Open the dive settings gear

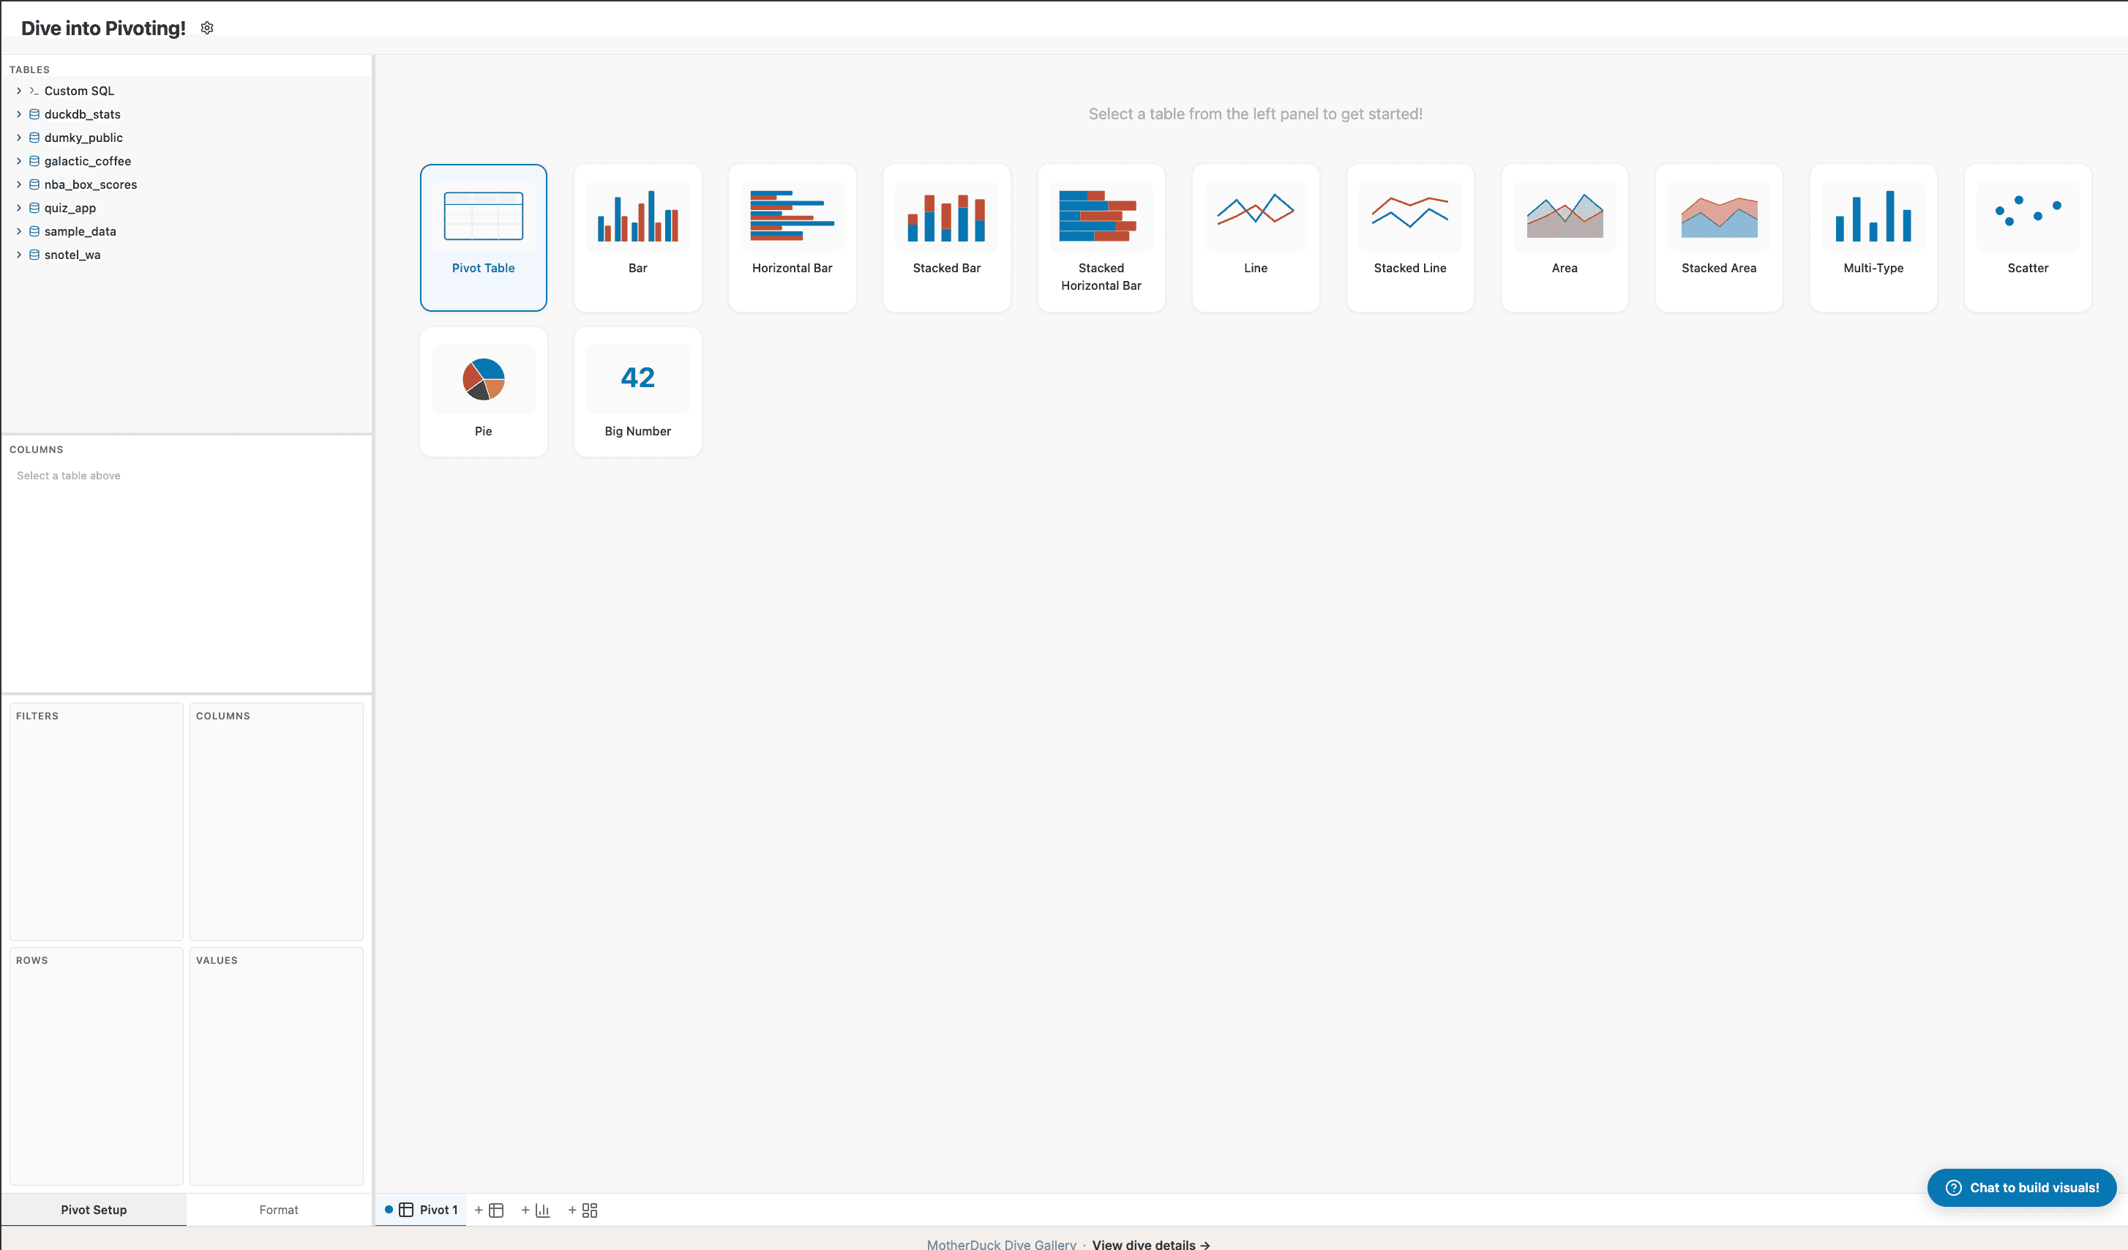pyautogui.click(x=207, y=27)
